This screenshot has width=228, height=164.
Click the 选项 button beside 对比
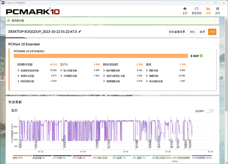coord(202,32)
